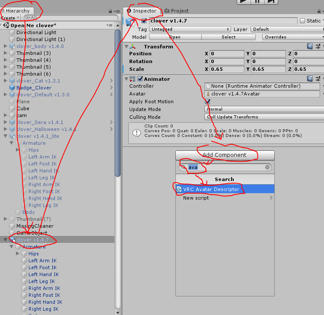Click the clover v1.4.7 prefab cube icon in Inspector

pyautogui.click(x=130, y=22)
